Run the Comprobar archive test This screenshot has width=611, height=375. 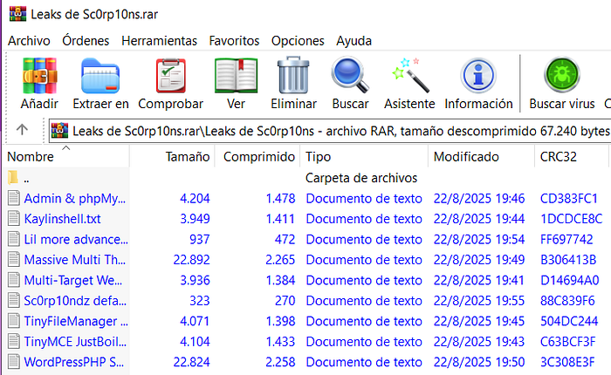(171, 76)
